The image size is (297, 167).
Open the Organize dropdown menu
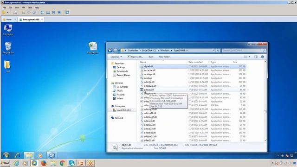116,57
